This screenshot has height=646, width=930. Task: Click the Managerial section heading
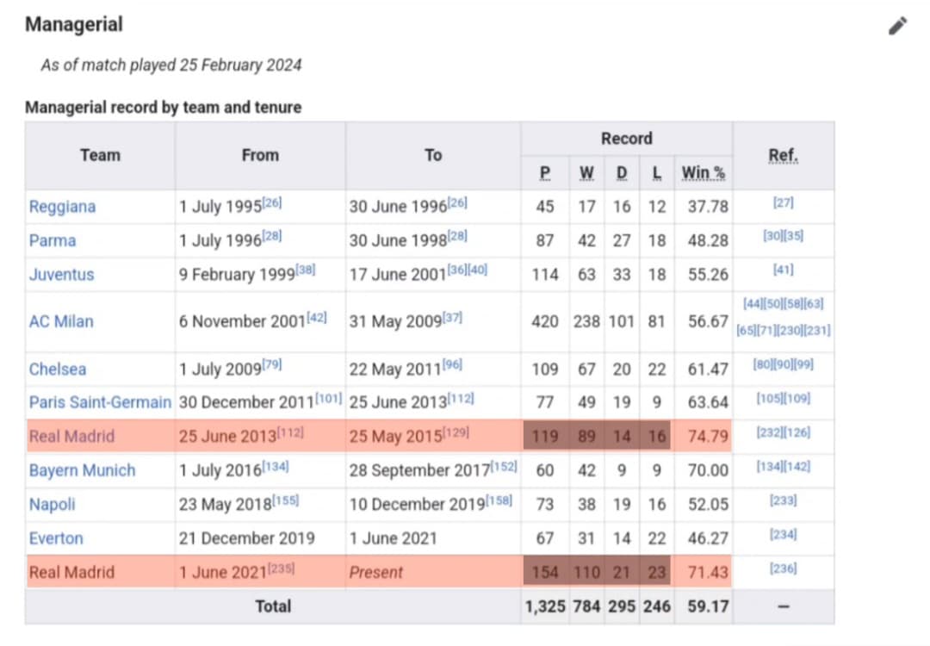tap(74, 24)
